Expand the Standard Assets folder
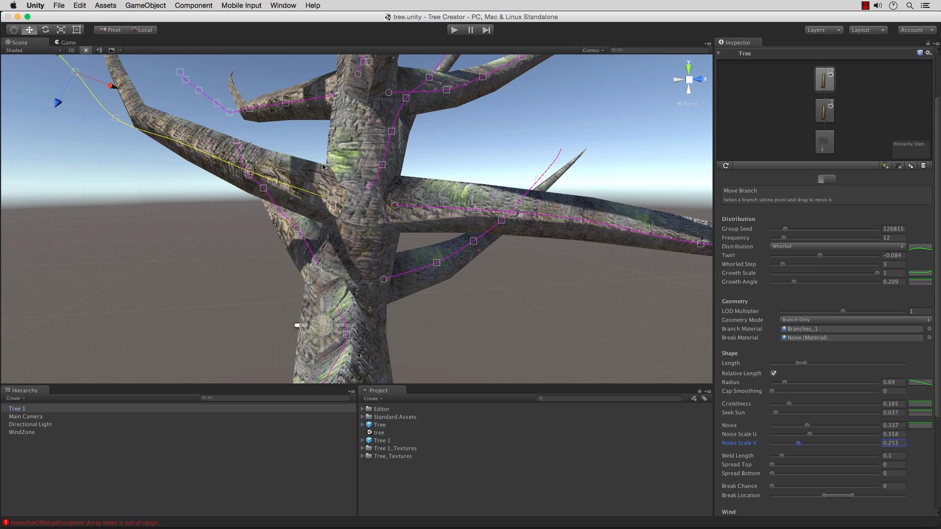 pos(363,417)
